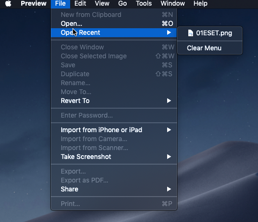258x222 pixels.
Task: Expand the Import from iPhone or iPad arrow
Action: click(x=169, y=130)
